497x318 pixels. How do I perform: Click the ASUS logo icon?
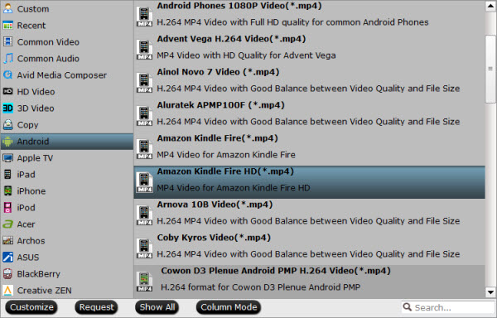[7, 257]
